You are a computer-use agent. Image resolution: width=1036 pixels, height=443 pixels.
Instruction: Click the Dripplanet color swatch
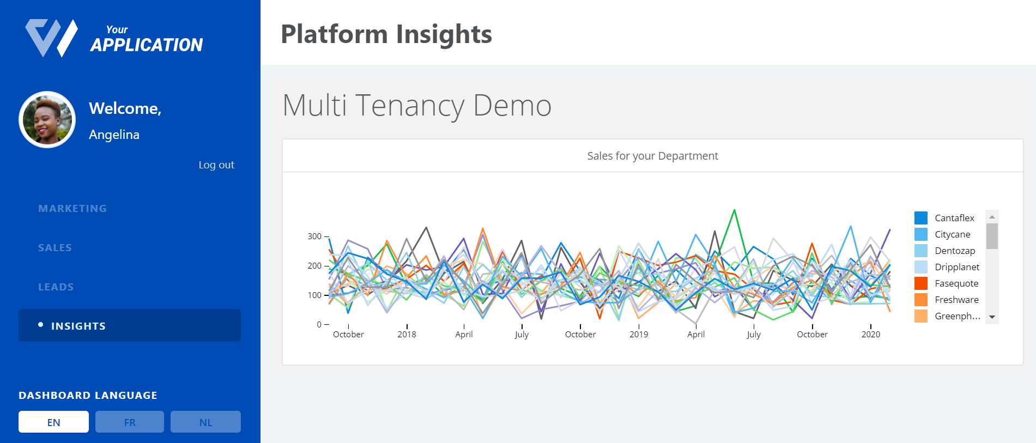pyautogui.click(x=921, y=267)
